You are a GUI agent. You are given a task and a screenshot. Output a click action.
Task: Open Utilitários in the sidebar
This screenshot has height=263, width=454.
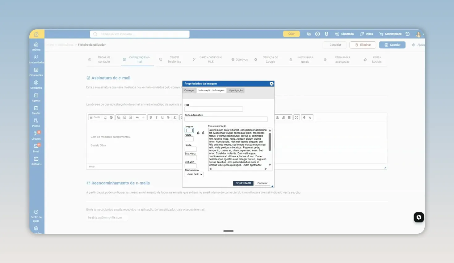[x=36, y=161]
